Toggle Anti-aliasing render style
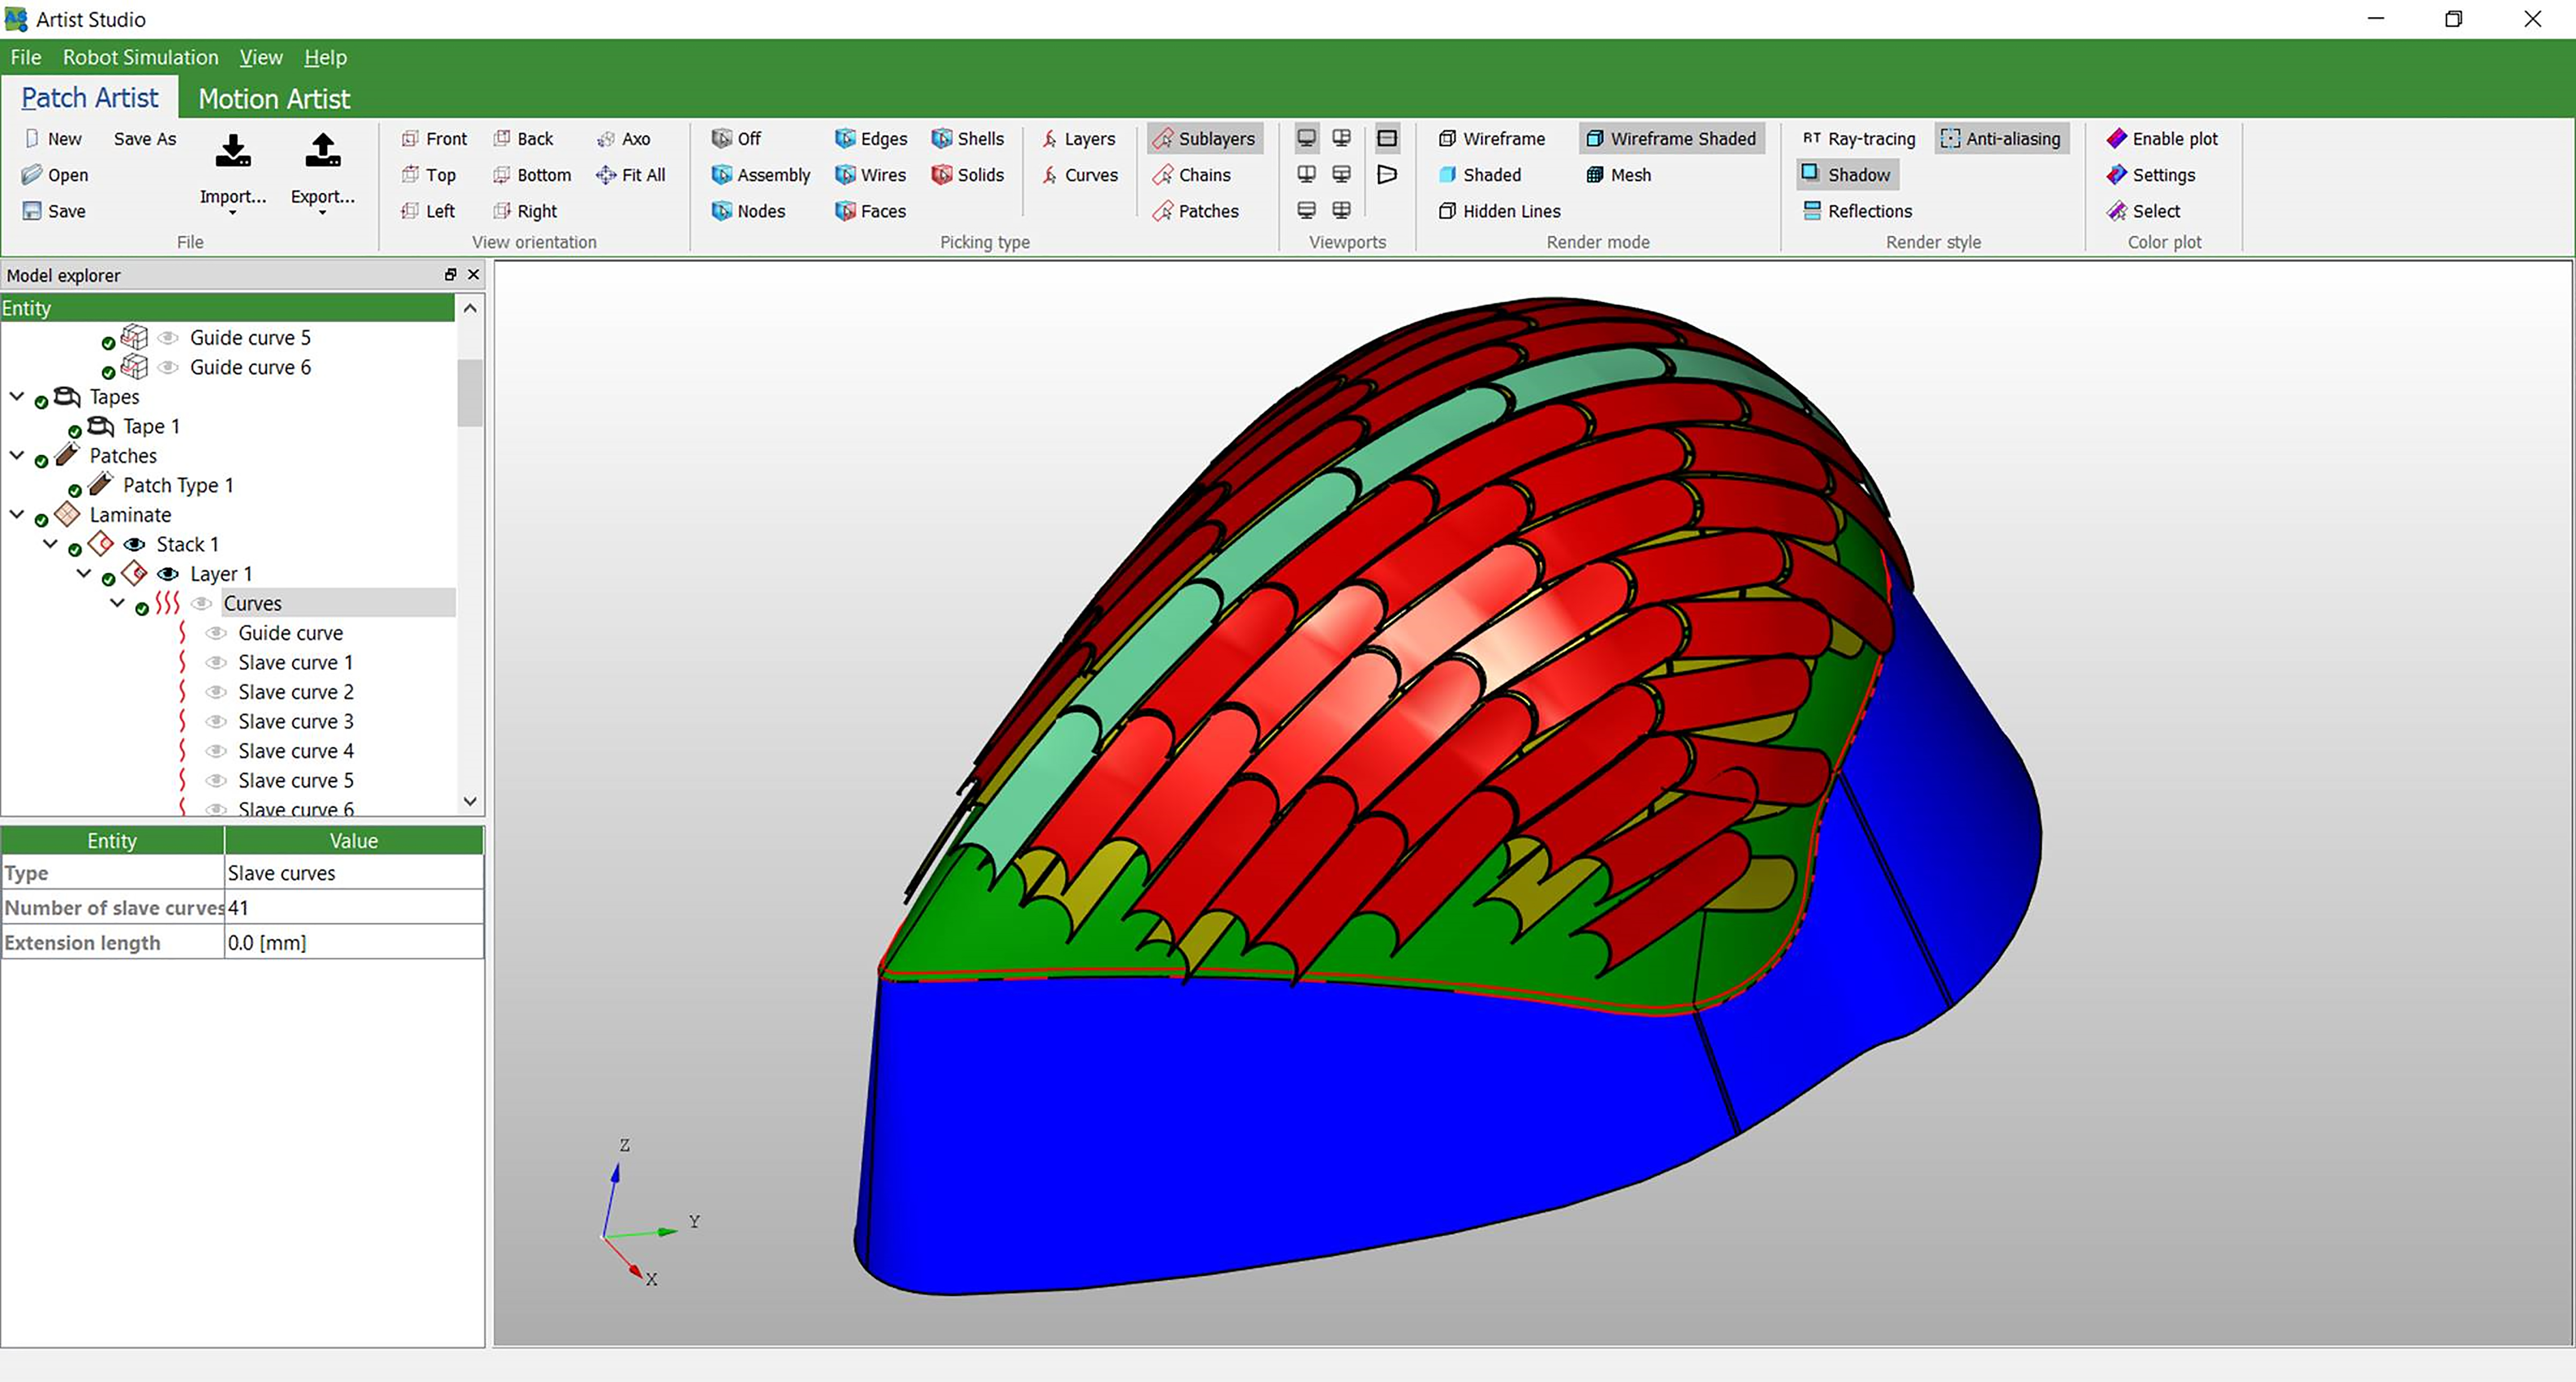The width and height of the screenshot is (2576, 1382). [x=2001, y=139]
